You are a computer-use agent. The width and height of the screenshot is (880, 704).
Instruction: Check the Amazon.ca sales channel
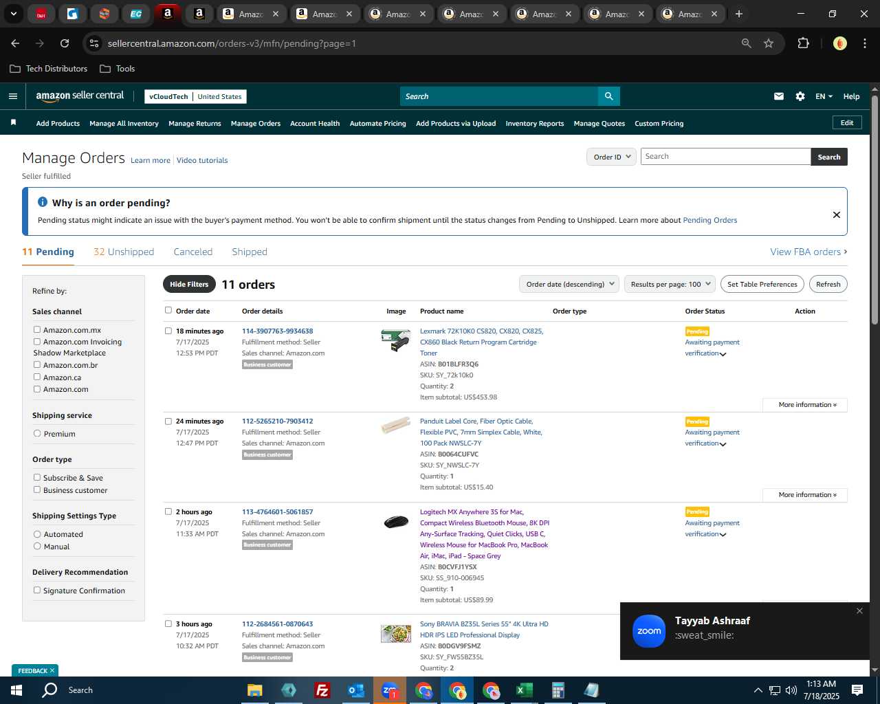tap(37, 377)
